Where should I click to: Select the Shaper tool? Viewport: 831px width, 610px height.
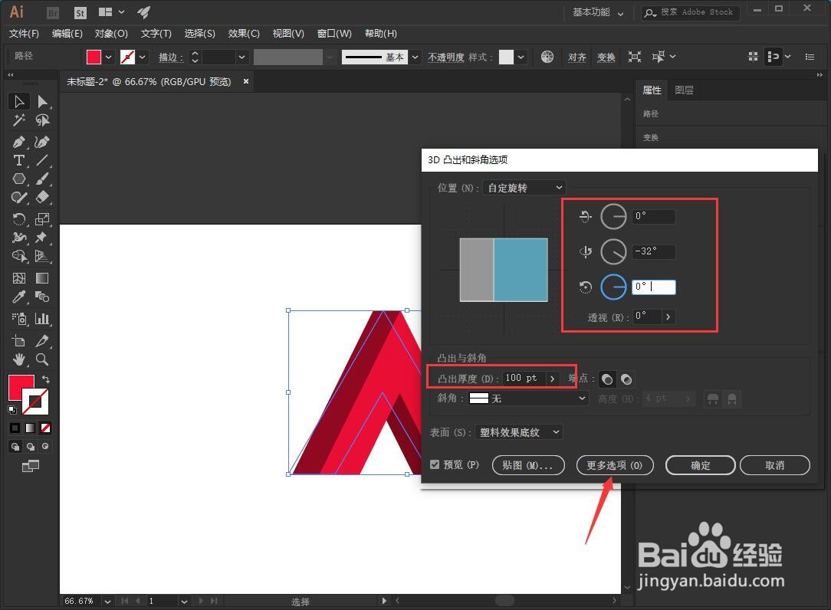(19, 198)
